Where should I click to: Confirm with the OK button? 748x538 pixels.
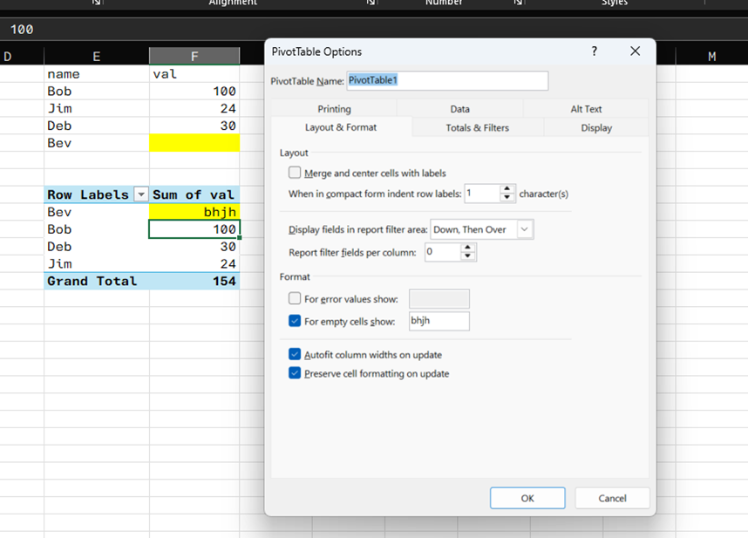click(x=527, y=498)
